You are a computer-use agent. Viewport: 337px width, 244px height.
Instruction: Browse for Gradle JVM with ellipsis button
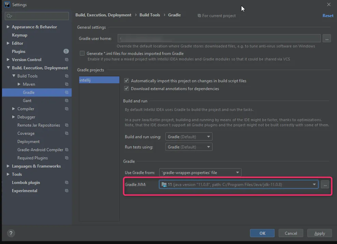coord(325,185)
